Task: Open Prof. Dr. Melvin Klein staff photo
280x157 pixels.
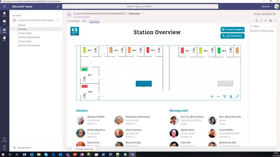Action: (x=174, y=120)
